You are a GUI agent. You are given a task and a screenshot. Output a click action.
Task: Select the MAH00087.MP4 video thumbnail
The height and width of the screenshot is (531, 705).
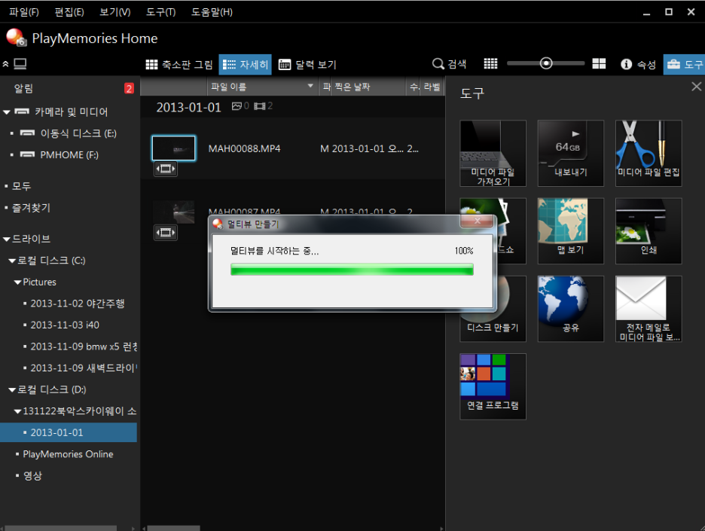pos(173,212)
